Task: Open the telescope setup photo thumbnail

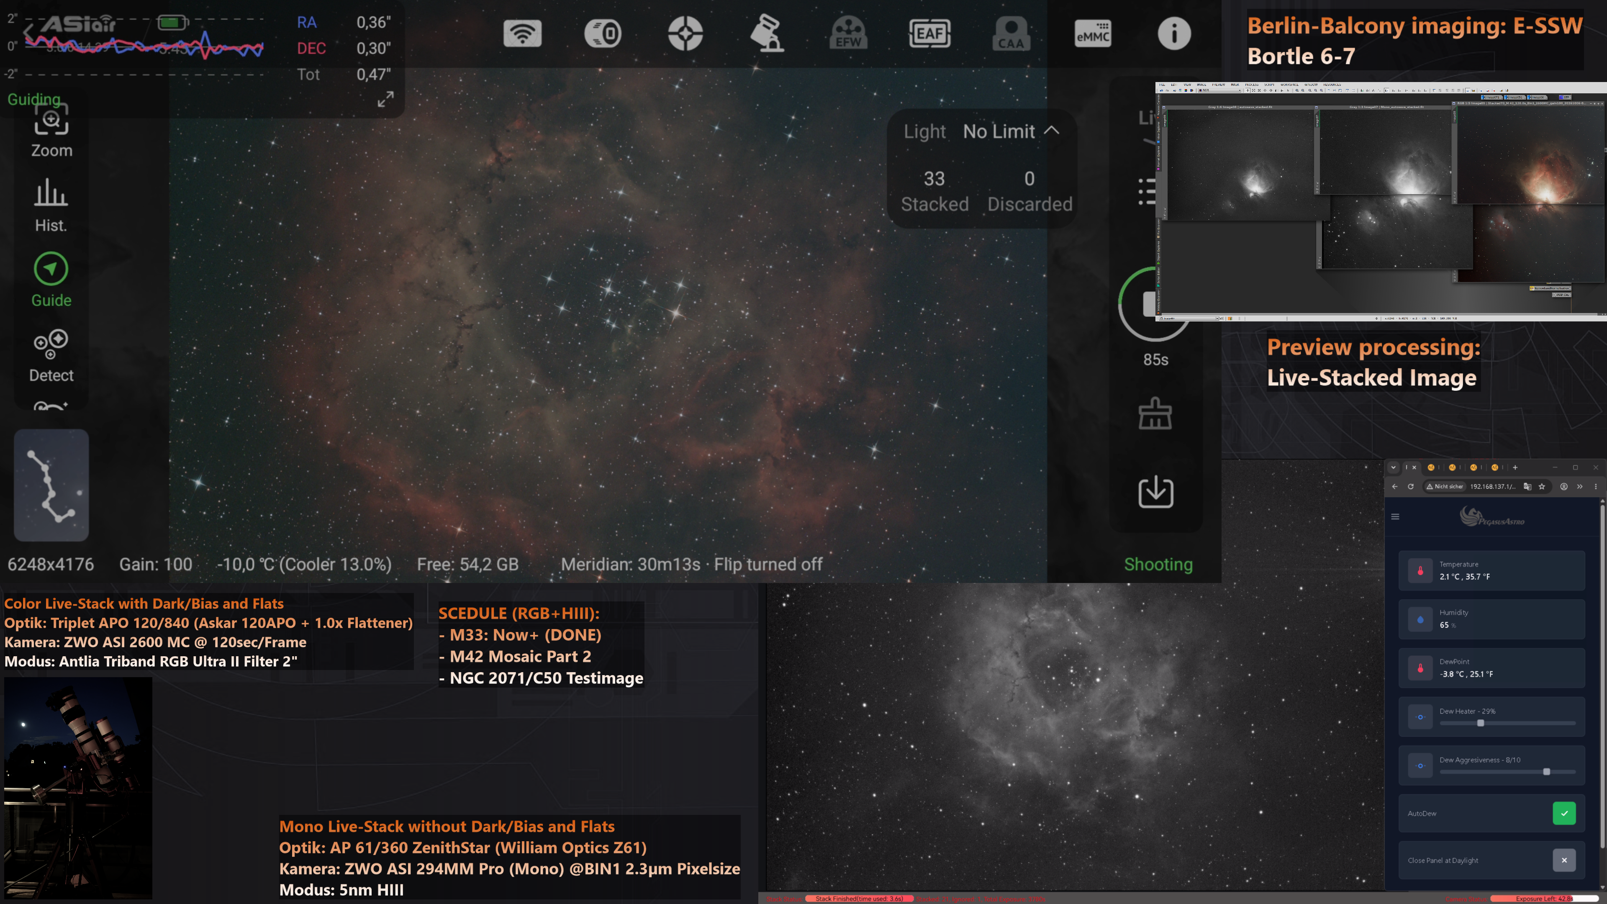Action: tap(78, 788)
